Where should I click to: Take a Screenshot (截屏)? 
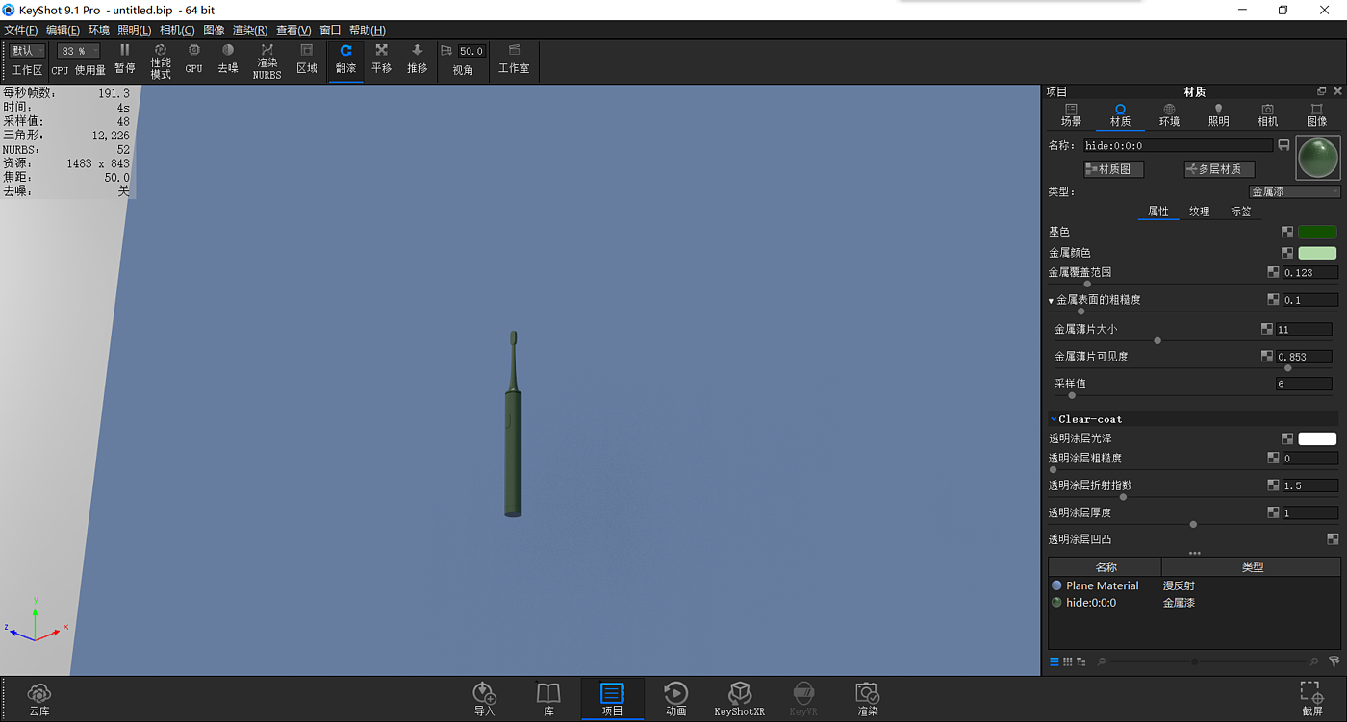pyautogui.click(x=1311, y=699)
